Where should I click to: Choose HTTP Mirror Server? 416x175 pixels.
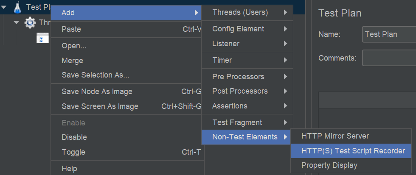pos(335,136)
